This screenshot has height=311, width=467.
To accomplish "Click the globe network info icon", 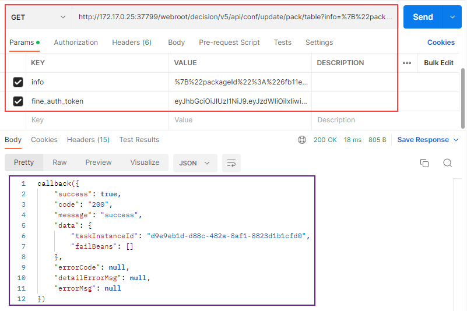I will 302,140.
